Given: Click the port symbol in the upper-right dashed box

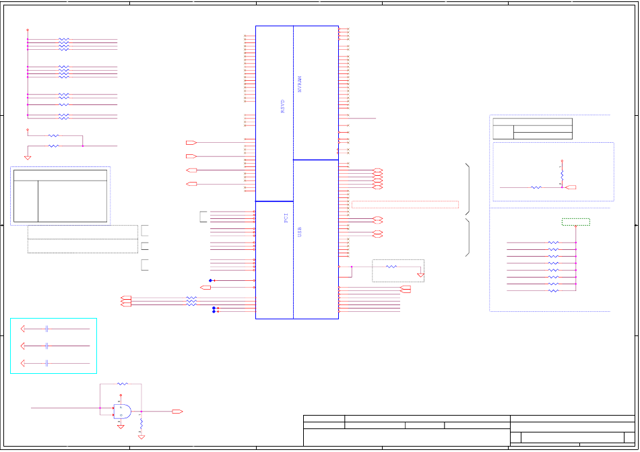Looking at the screenshot, I should click(571, 187).
